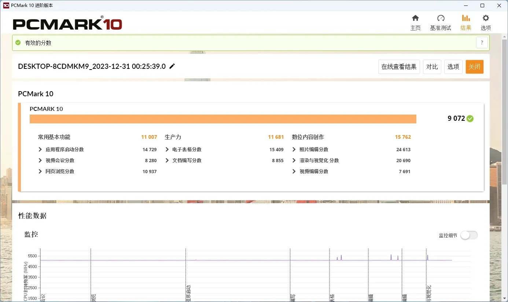Click the green valid score checkmark icon
Screen dimensions: 508x302
[18, 43]
